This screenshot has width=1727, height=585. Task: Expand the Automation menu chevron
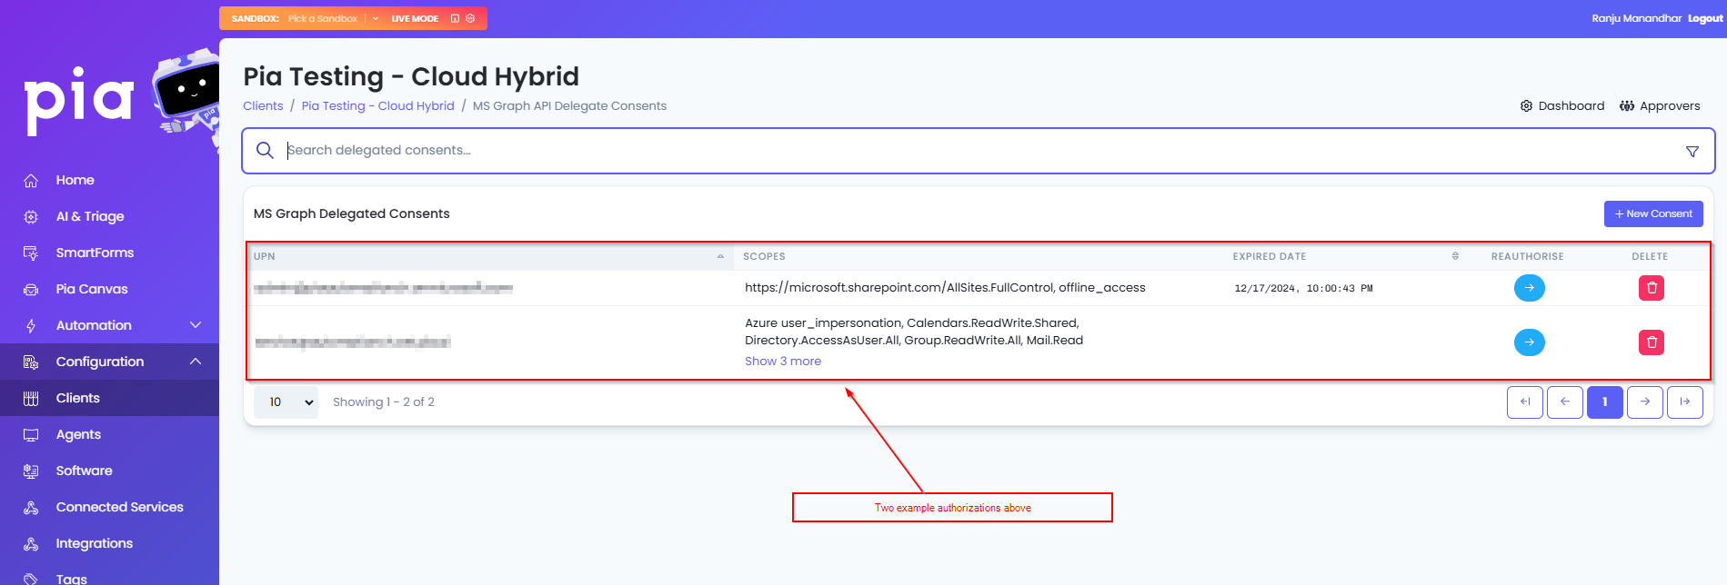click(x=196, y=325)
